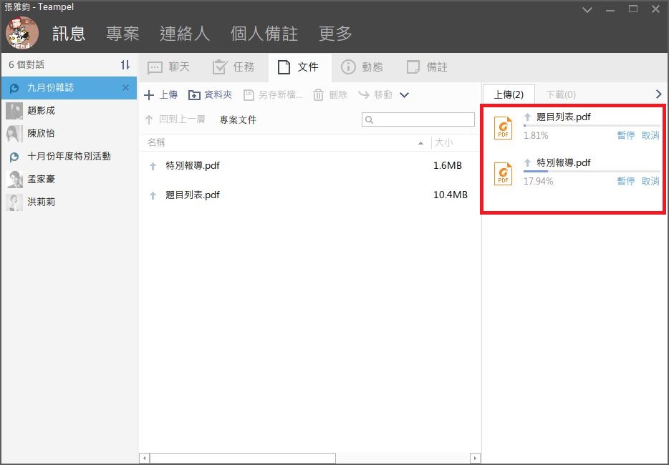Select the 陳欣怡 conversation
669x465 pixels.
tap(41, 133)
